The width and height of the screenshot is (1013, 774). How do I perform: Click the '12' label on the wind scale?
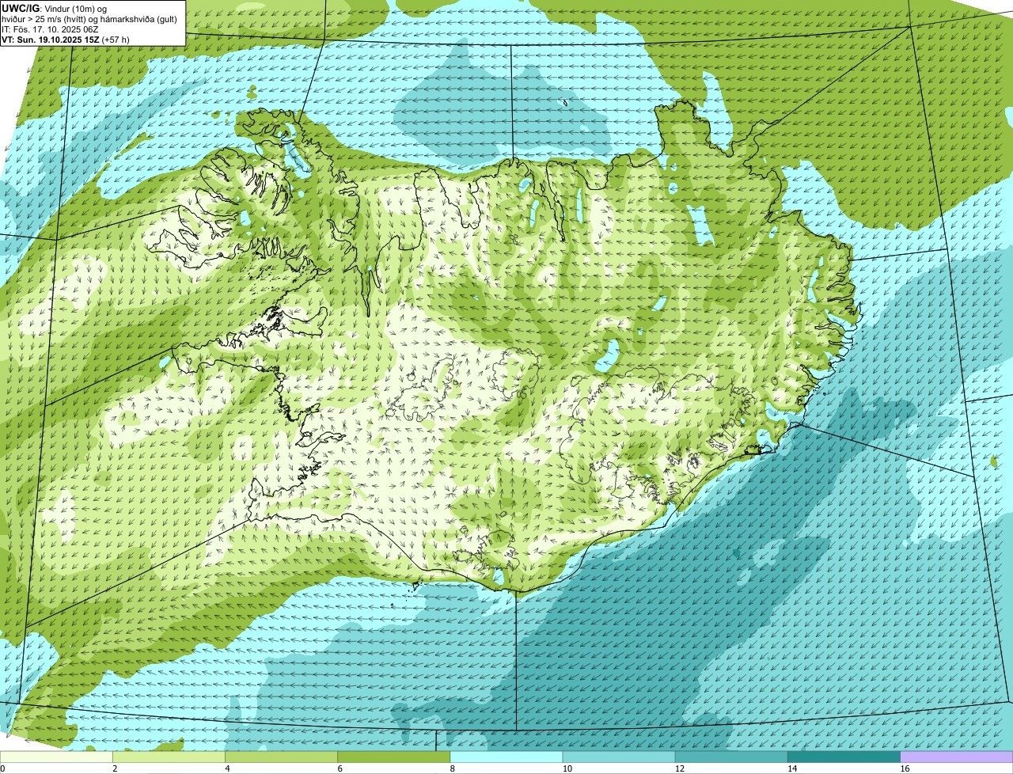point(680,768)
